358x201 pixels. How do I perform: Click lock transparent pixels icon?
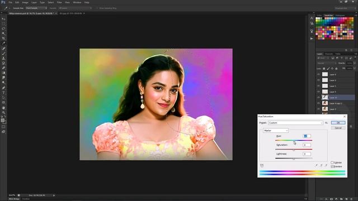324,69
